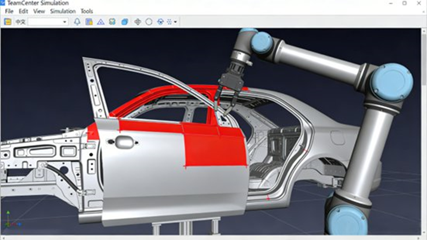Click the yellow panel icon in toolbar
The image size is (427, 240).
tap(7, 22)
